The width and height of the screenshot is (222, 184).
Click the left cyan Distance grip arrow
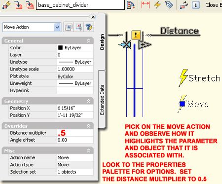pyautogui.click(x=125, y=44)
